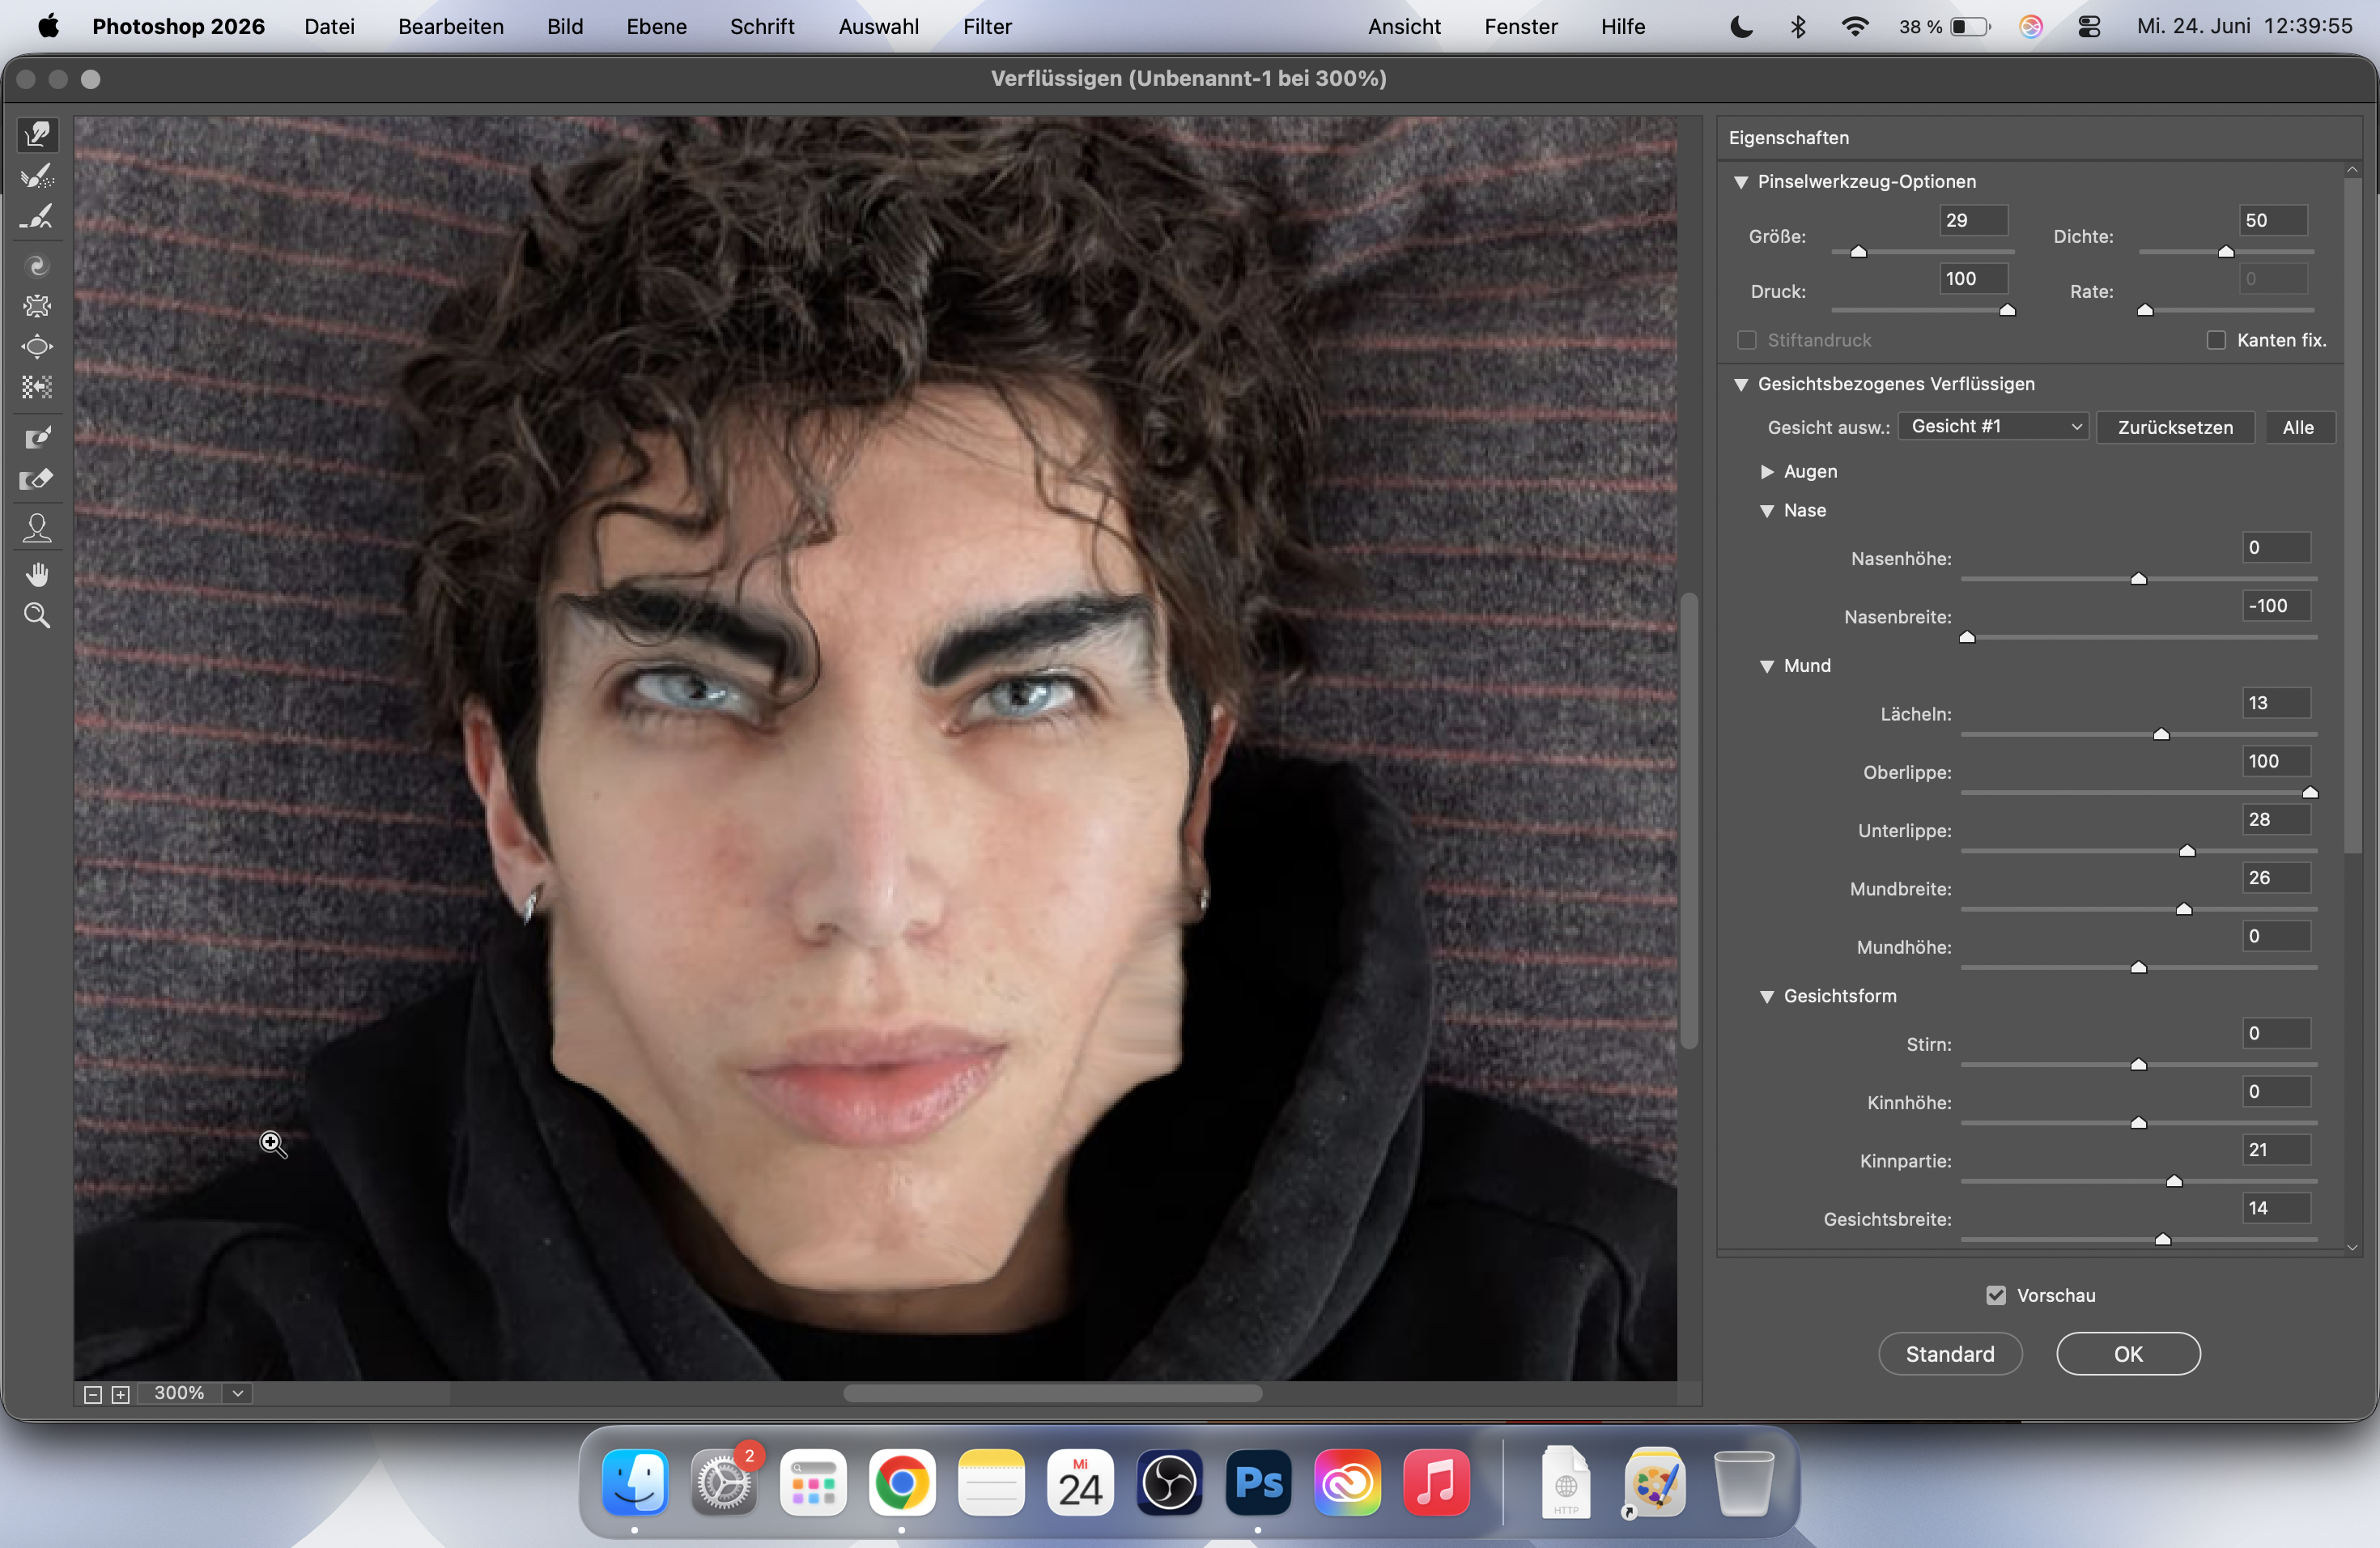Confirm with the OK button

(x=2128, y=1354)
